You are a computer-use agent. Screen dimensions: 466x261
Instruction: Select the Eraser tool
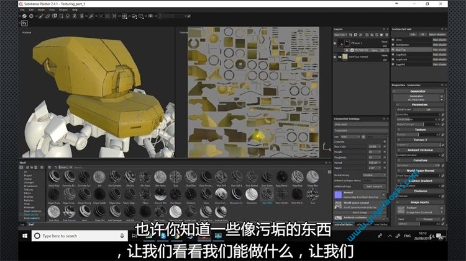(48, 16)
